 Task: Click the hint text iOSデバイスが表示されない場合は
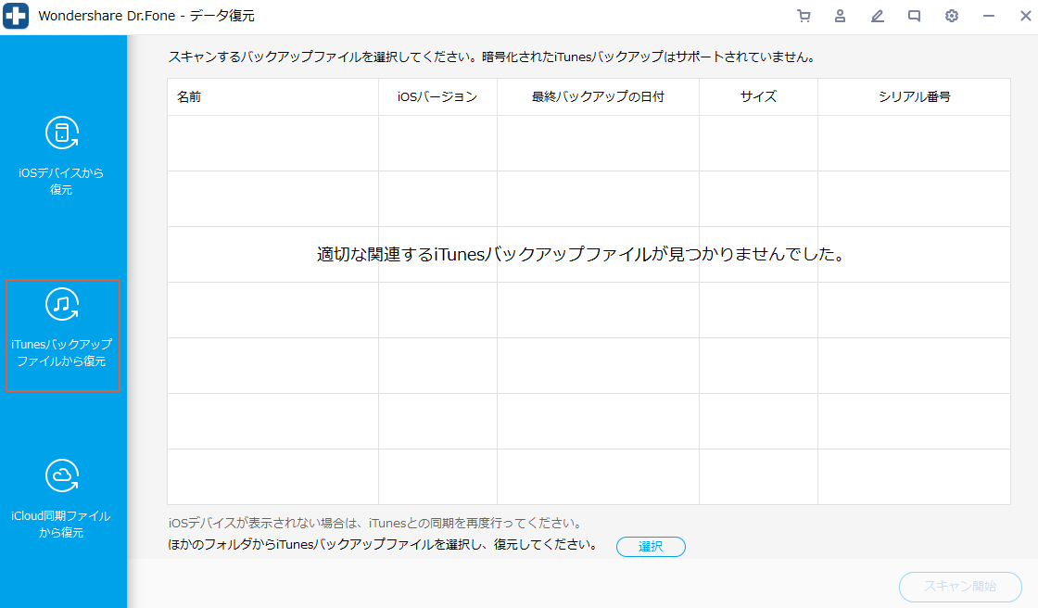pyautogui.click(x=375, y=524)
